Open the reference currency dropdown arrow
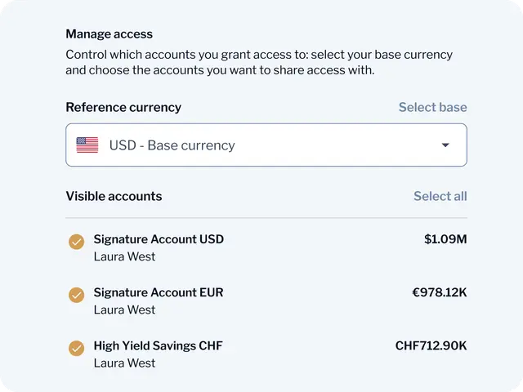The height and width of the screenshot is (392, 523). [445, 145]
